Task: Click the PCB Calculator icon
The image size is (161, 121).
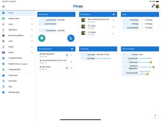Action: pos(3,92)
